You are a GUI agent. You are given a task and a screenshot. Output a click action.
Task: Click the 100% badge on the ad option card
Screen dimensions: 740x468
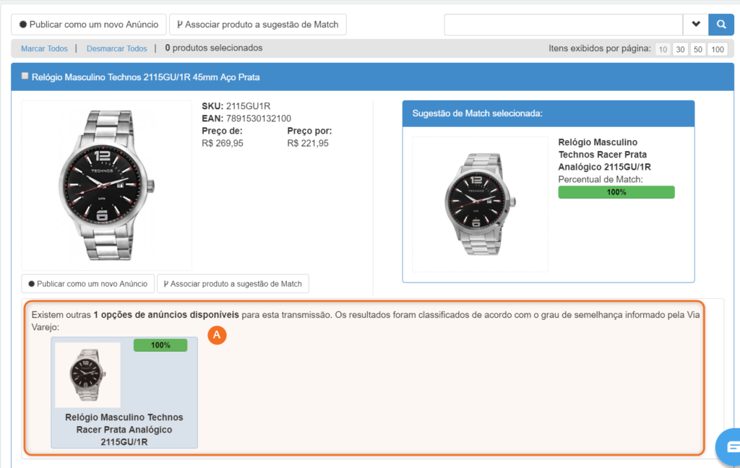click(x=160, y=345)
